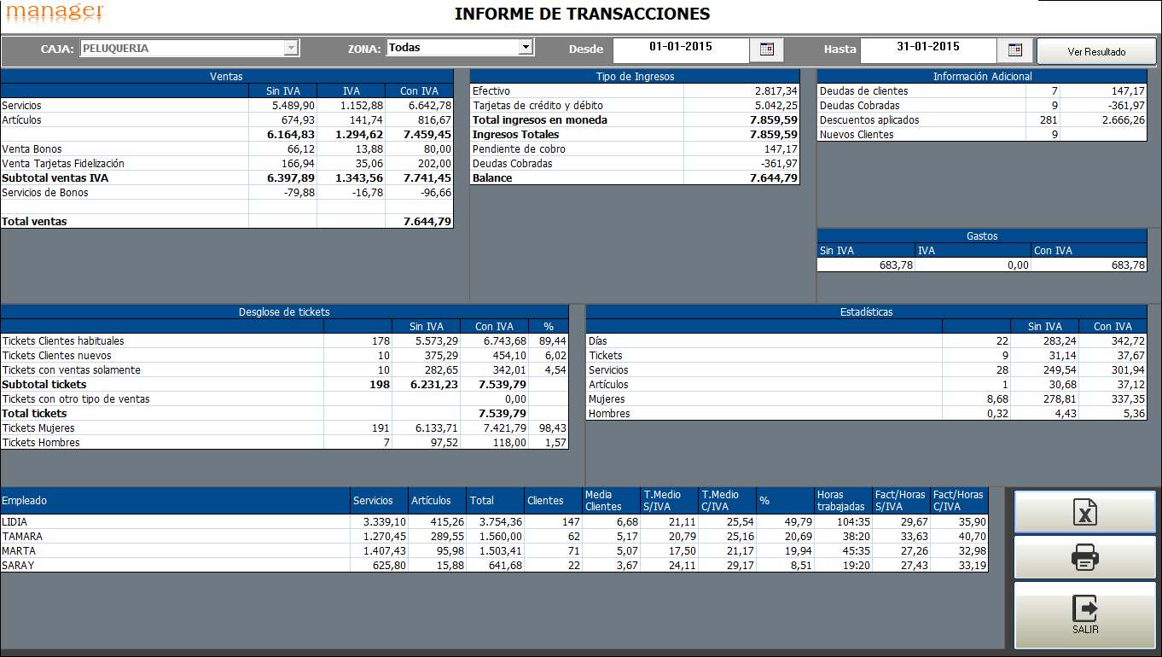Export the report to Excel
The image size is (1162, 657).
pyautogui.click(x=1084, y=513)
